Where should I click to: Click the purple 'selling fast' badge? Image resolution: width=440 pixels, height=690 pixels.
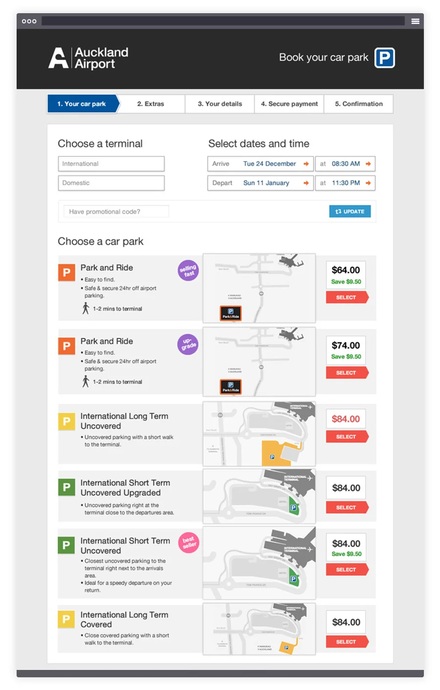pos(188,271)
